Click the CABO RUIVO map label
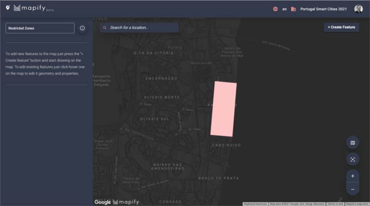The width and height of the screenshot is (370, 206). [226, 145]
